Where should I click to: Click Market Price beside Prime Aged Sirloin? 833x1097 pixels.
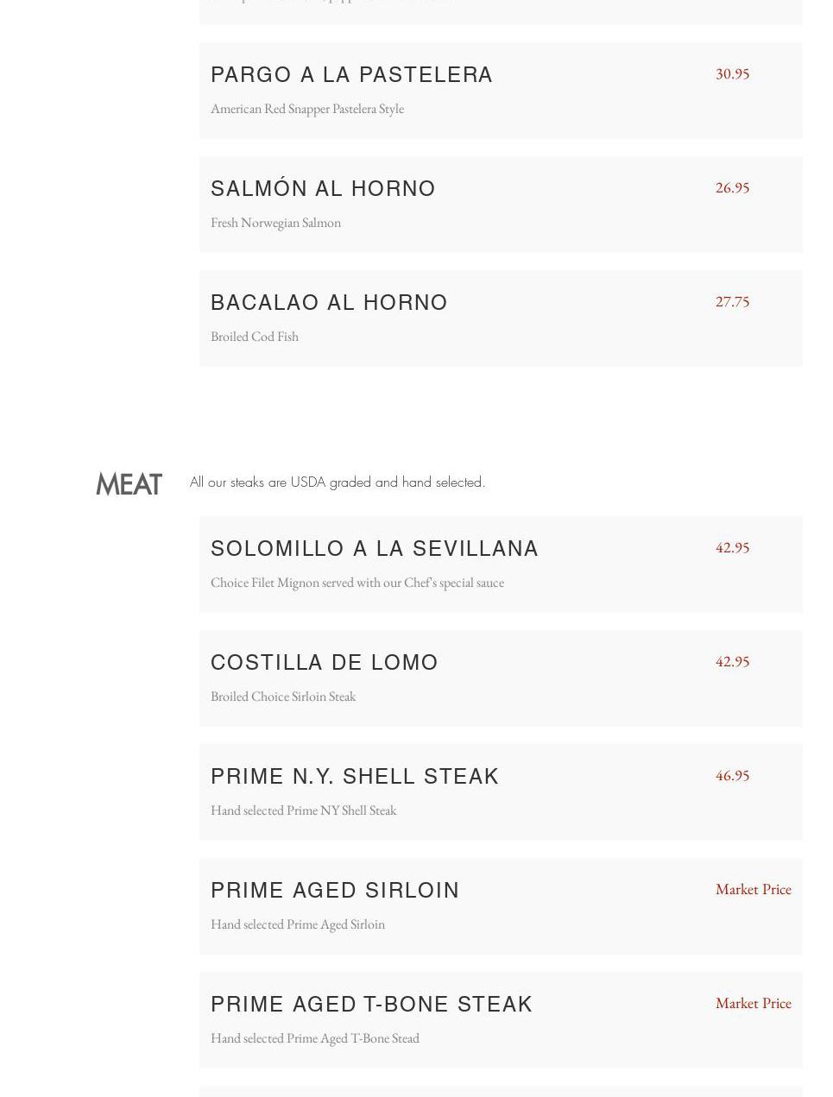tap(753, 889)
